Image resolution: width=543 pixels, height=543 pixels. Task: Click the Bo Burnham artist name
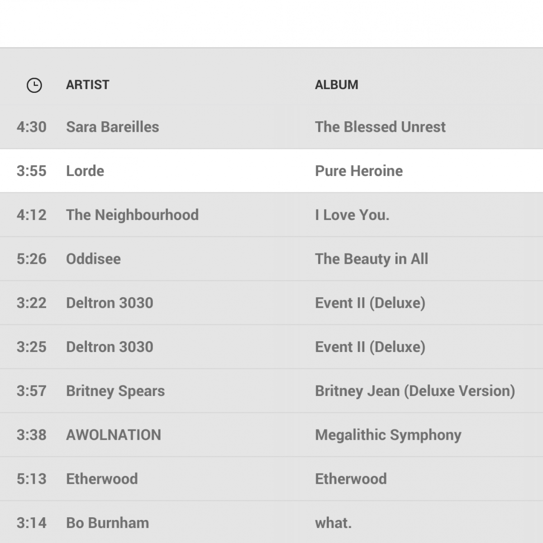107,523
